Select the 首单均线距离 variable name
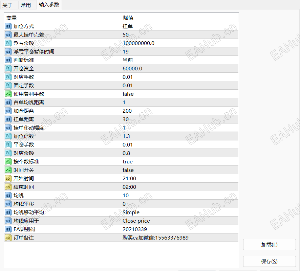Screen dimensions: 300x271 [x=29, y=103]
